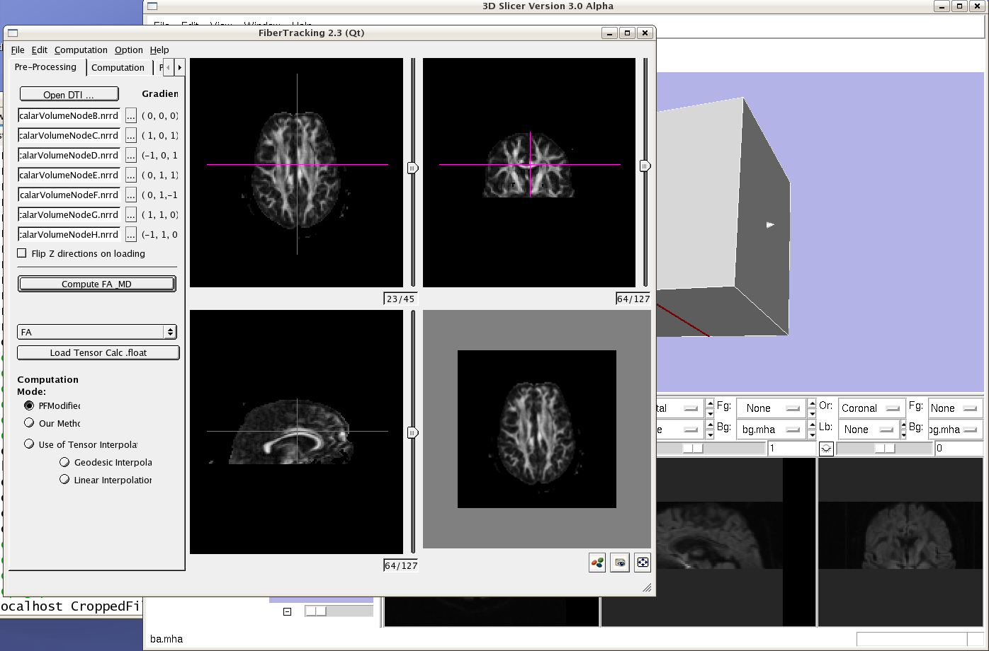Select Geodesic Interpolation radio button
This screenshot has width=989, height=651.
pyautogui.click(x=64, y=462)
